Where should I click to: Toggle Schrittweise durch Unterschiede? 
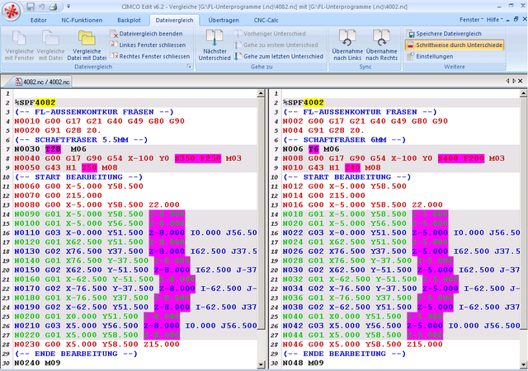(x=455, y=45)
